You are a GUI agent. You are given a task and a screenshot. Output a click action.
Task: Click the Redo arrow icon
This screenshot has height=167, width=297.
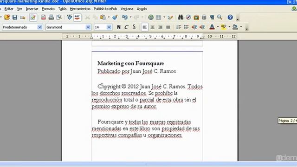point(136,17)
